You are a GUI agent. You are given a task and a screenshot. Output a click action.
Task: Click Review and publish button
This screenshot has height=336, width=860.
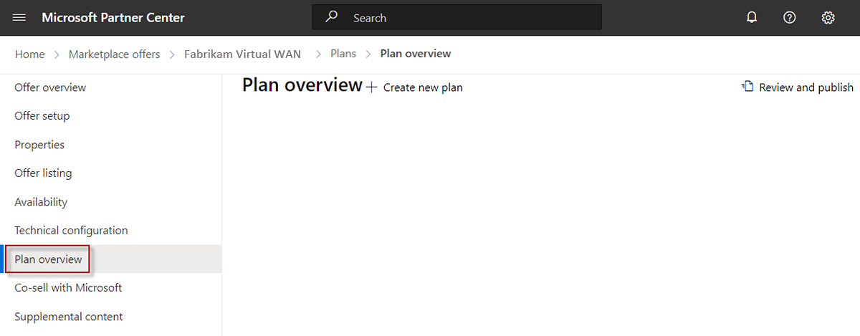tap(798, 87)
